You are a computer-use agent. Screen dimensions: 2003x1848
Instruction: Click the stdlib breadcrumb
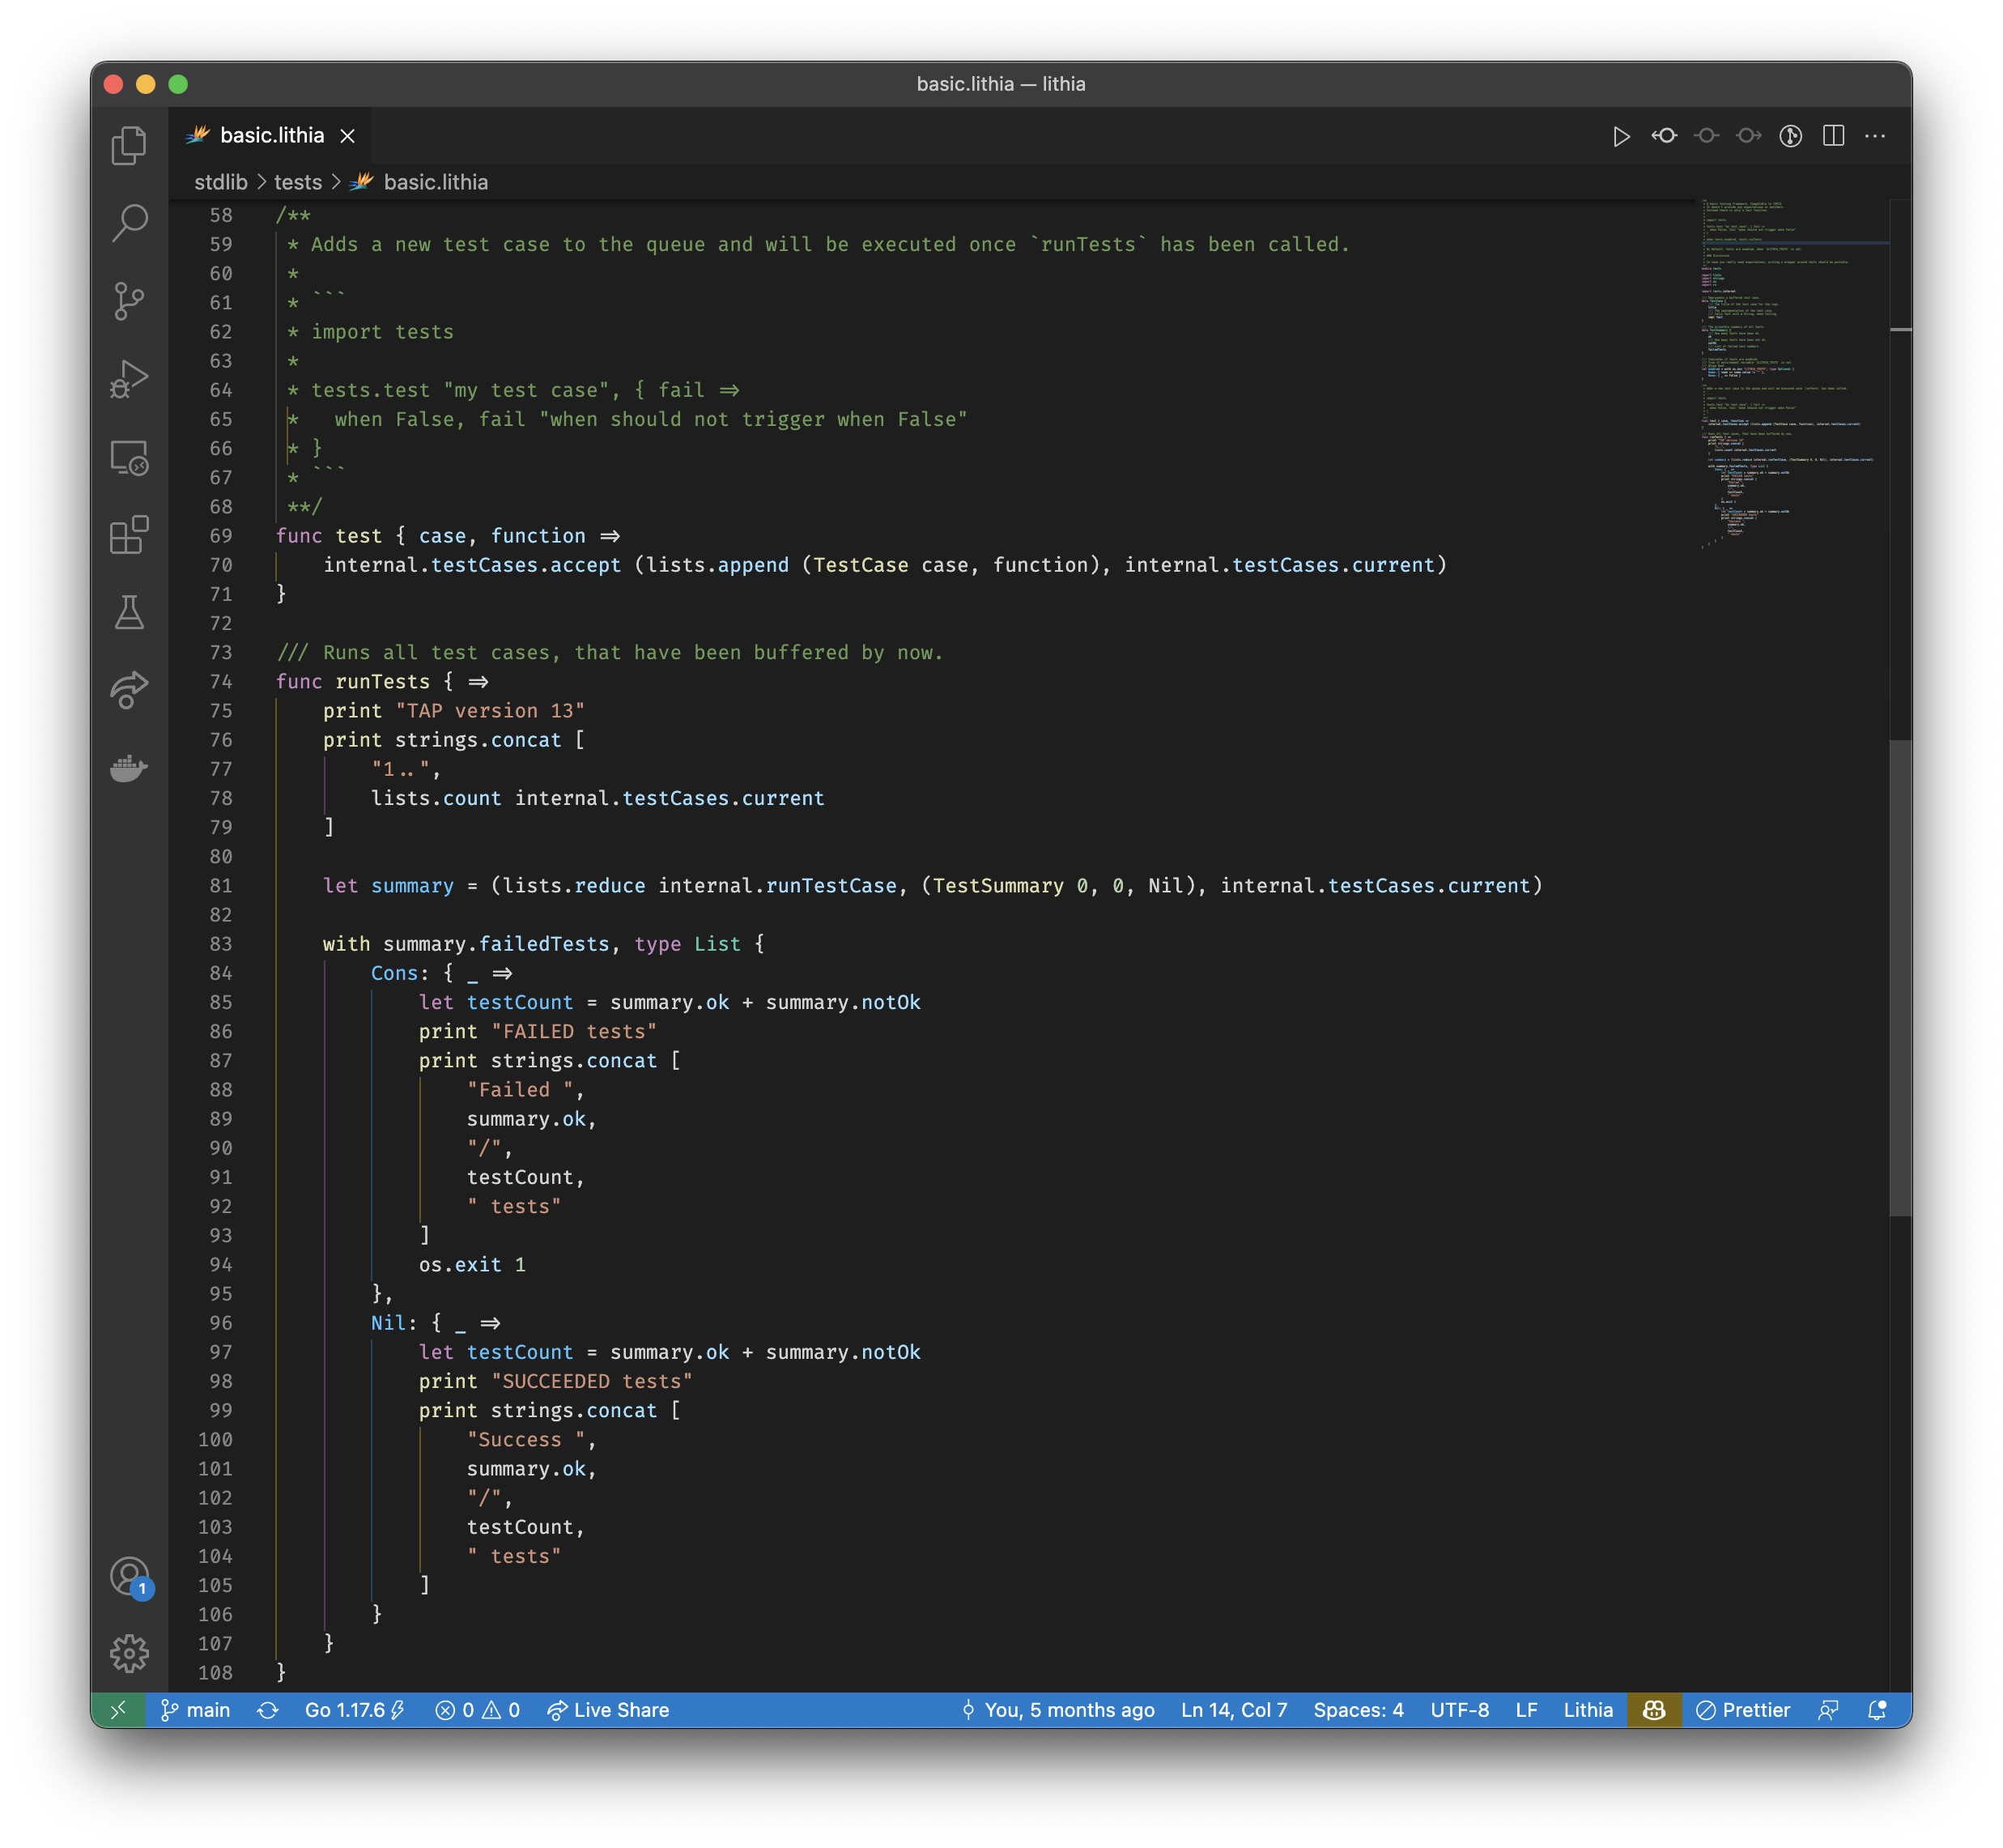(x=221, y=182)
